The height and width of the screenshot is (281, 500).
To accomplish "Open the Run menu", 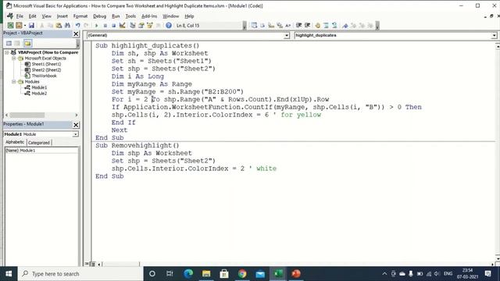I will pyautogui.click(x=116, y=16).
